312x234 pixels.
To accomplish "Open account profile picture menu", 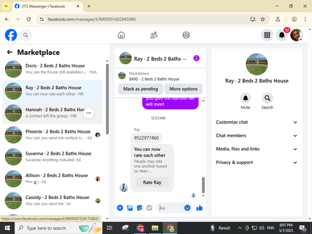I will point(296,35).
